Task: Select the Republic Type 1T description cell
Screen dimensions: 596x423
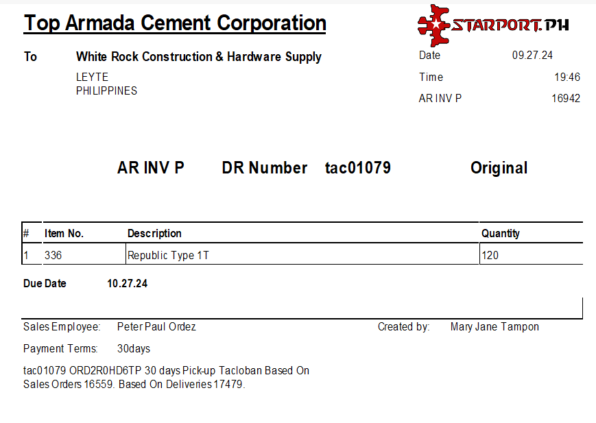Action: click(x=168, y=256)
